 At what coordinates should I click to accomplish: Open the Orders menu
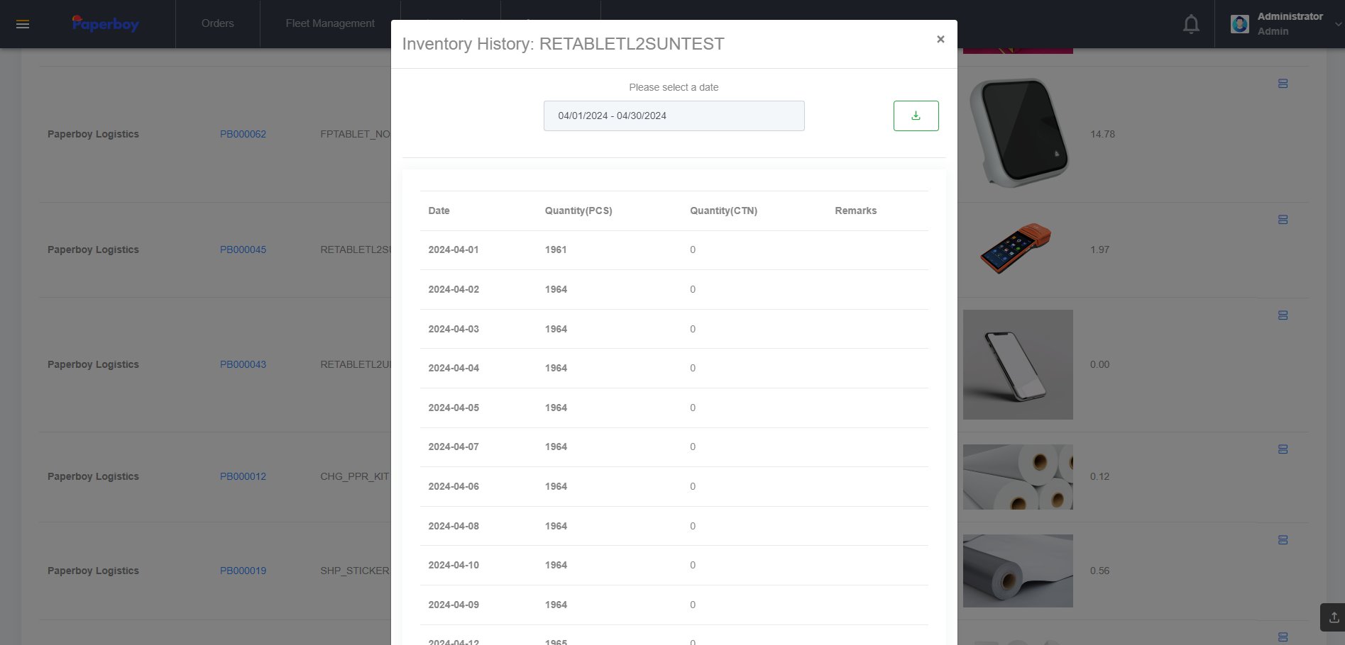217,23
